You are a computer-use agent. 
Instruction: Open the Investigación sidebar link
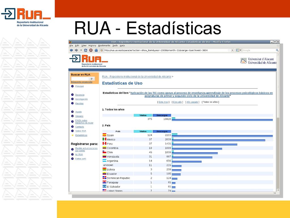pos(81,99)
